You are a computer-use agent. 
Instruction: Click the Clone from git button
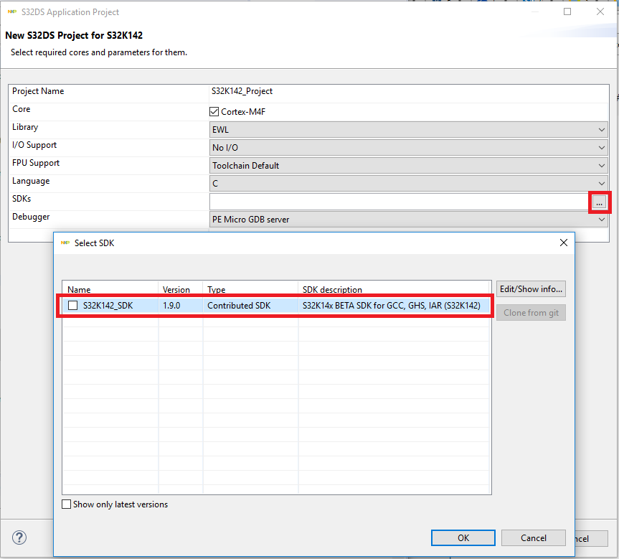coord(531,313)
